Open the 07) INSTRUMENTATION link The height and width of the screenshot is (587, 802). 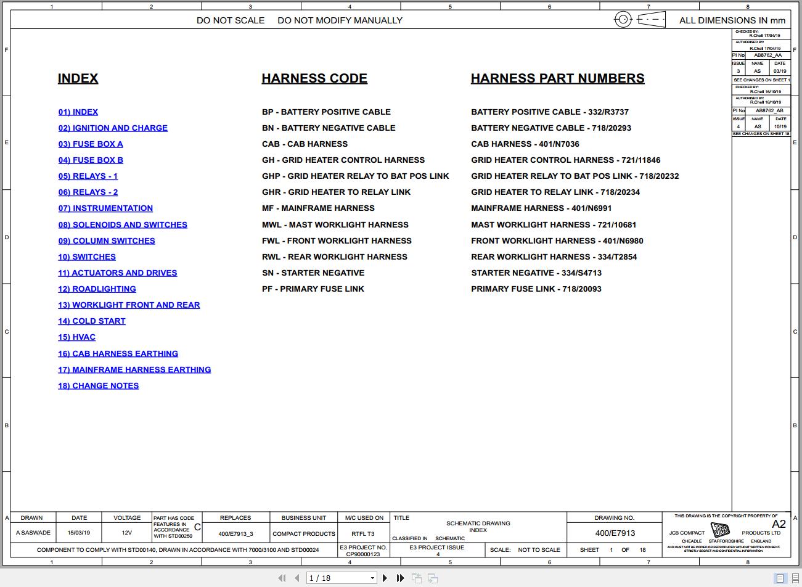[105, 208]
